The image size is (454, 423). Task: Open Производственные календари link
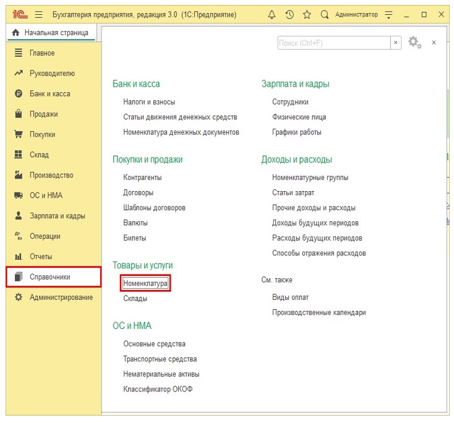click(x=319, y=313)
